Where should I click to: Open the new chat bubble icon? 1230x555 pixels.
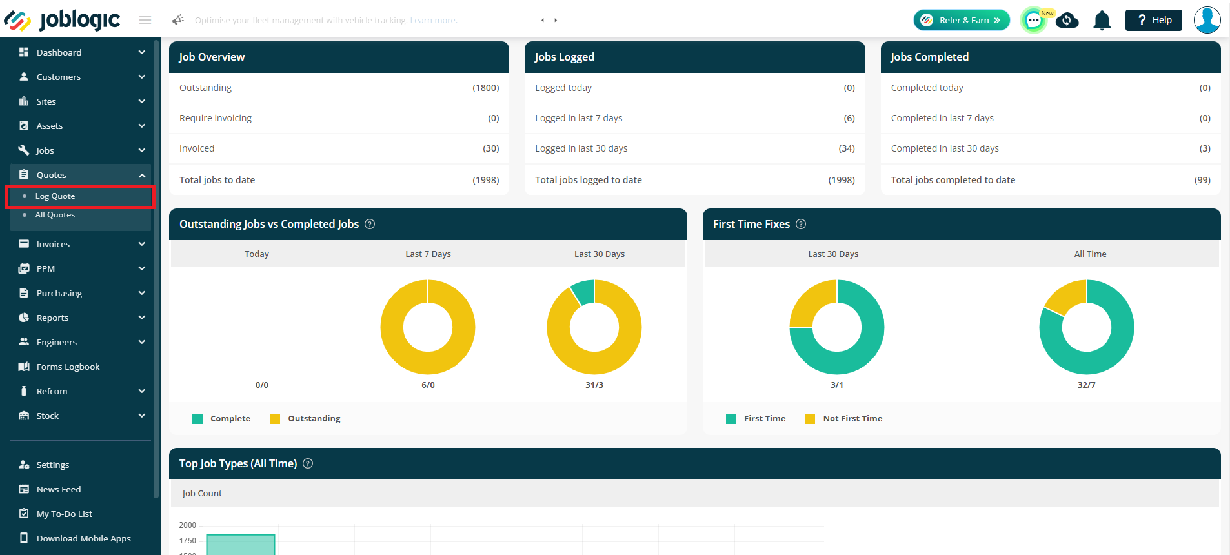coord(1034,20)
